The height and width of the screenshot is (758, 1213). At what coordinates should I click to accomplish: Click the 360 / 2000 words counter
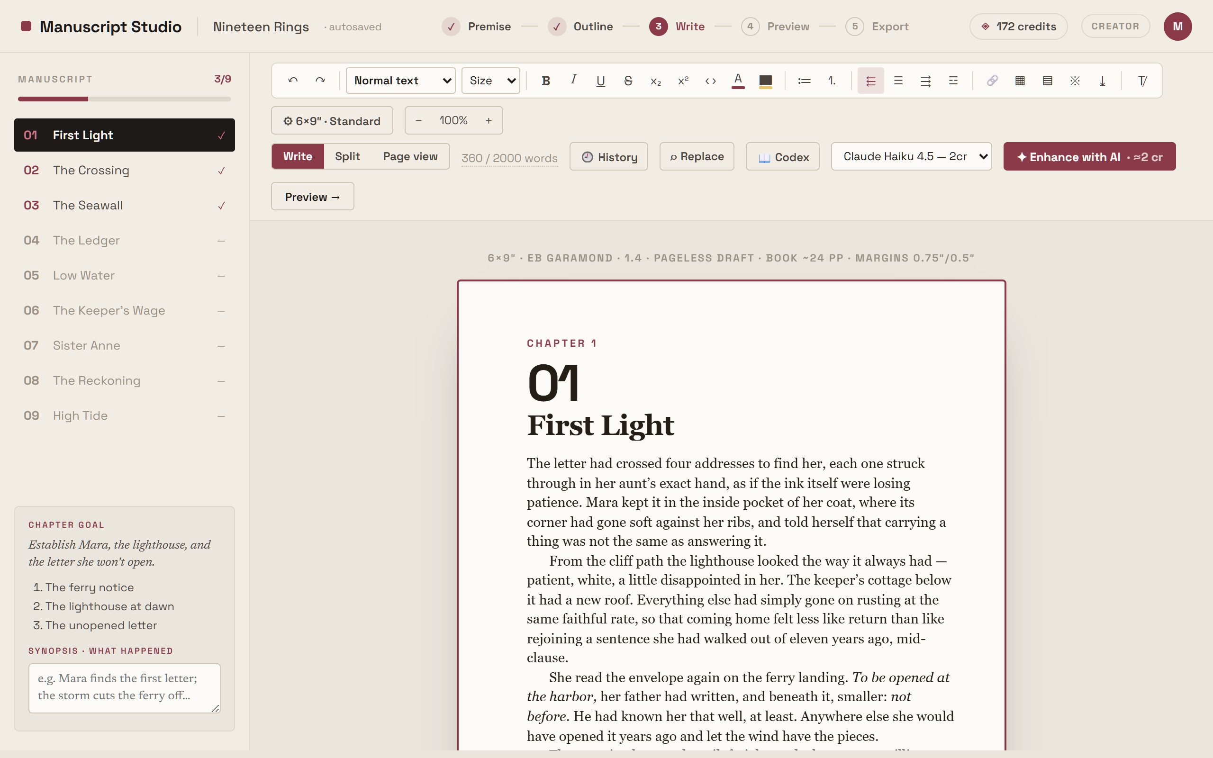pos(509,158)
